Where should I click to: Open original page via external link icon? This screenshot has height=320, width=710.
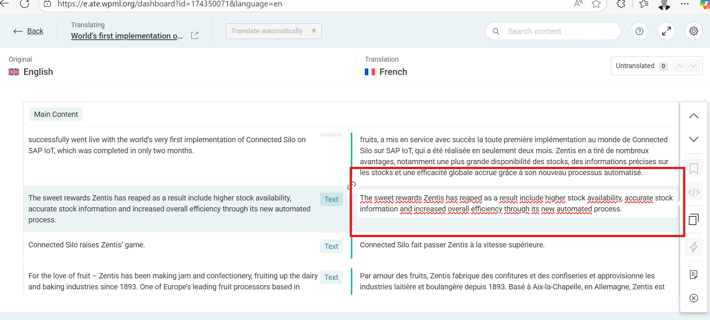tap(195, 36)
